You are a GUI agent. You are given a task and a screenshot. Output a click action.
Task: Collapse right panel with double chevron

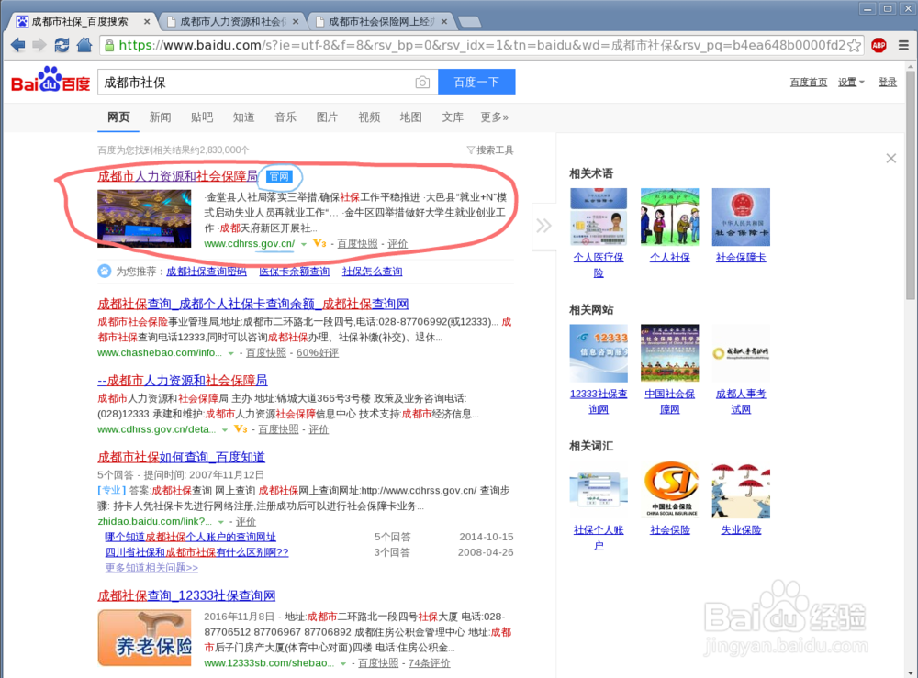coord(543,225)
